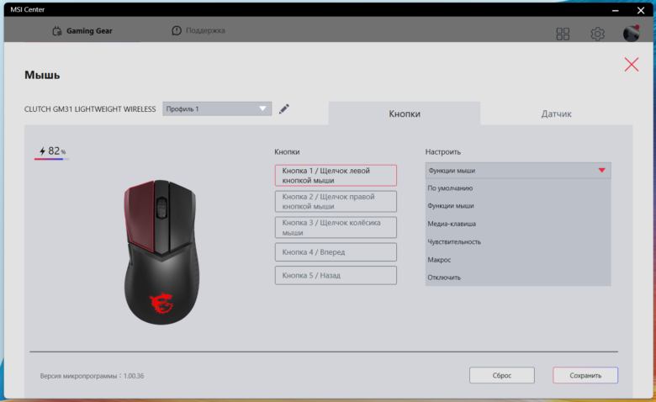
Task: Click the Сохранить save button
Action: coord(585,375)
